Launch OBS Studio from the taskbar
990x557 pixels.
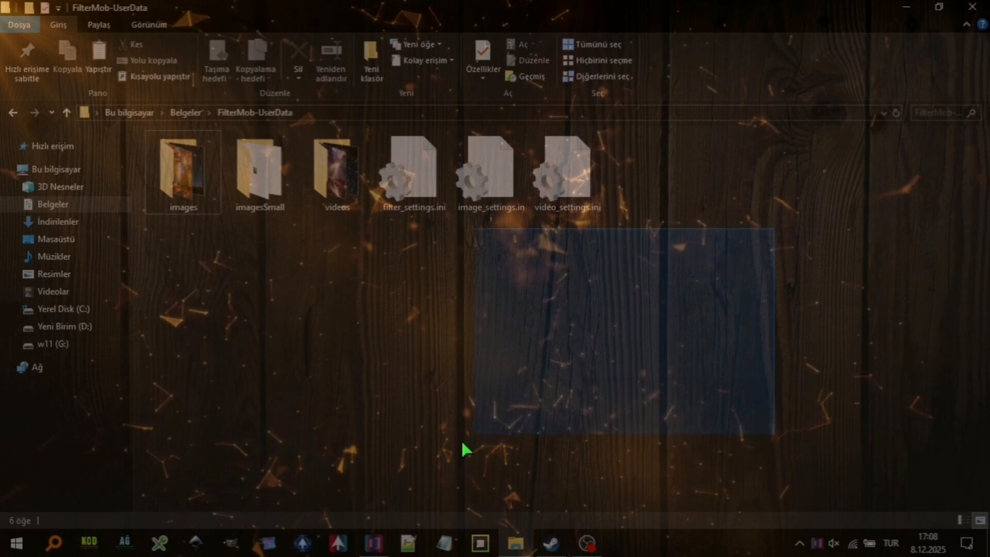pos(587,543)
